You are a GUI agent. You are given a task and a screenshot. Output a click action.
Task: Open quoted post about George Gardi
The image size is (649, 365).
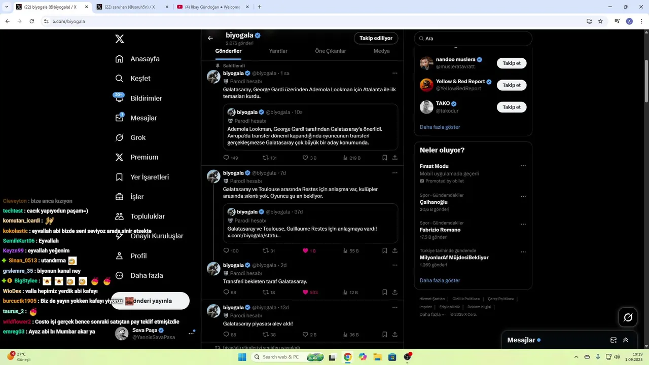310,127
